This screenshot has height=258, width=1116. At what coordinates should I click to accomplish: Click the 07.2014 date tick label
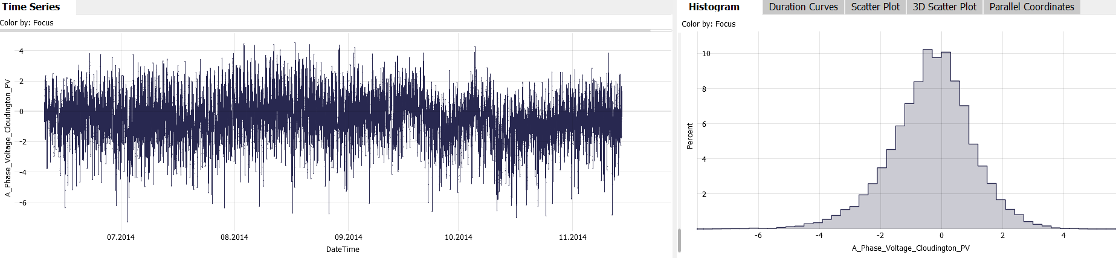click(x=121, y=237)
